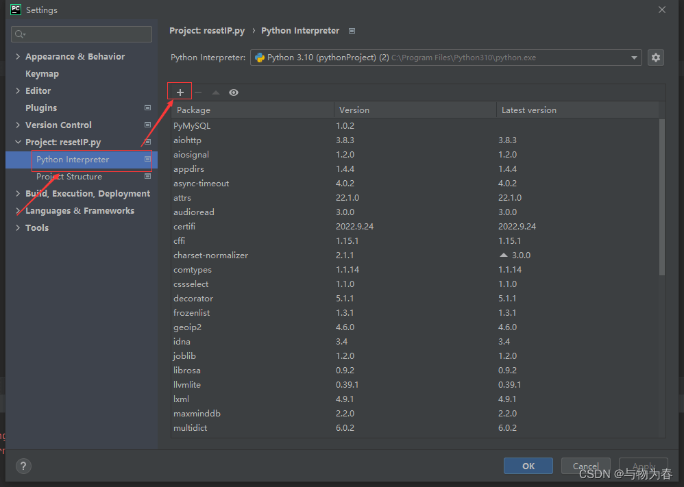
Task: Open the Keymap settings page
Action: coord(42,73)
